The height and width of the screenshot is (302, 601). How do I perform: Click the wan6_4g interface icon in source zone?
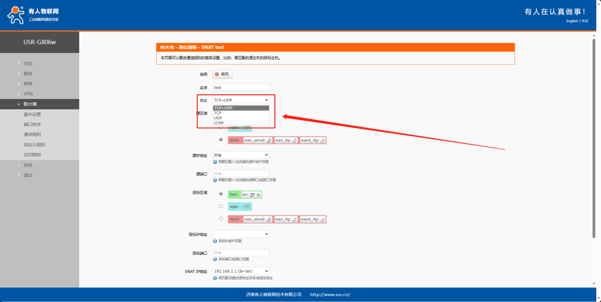pyautogui.click(x=323, y=140)
